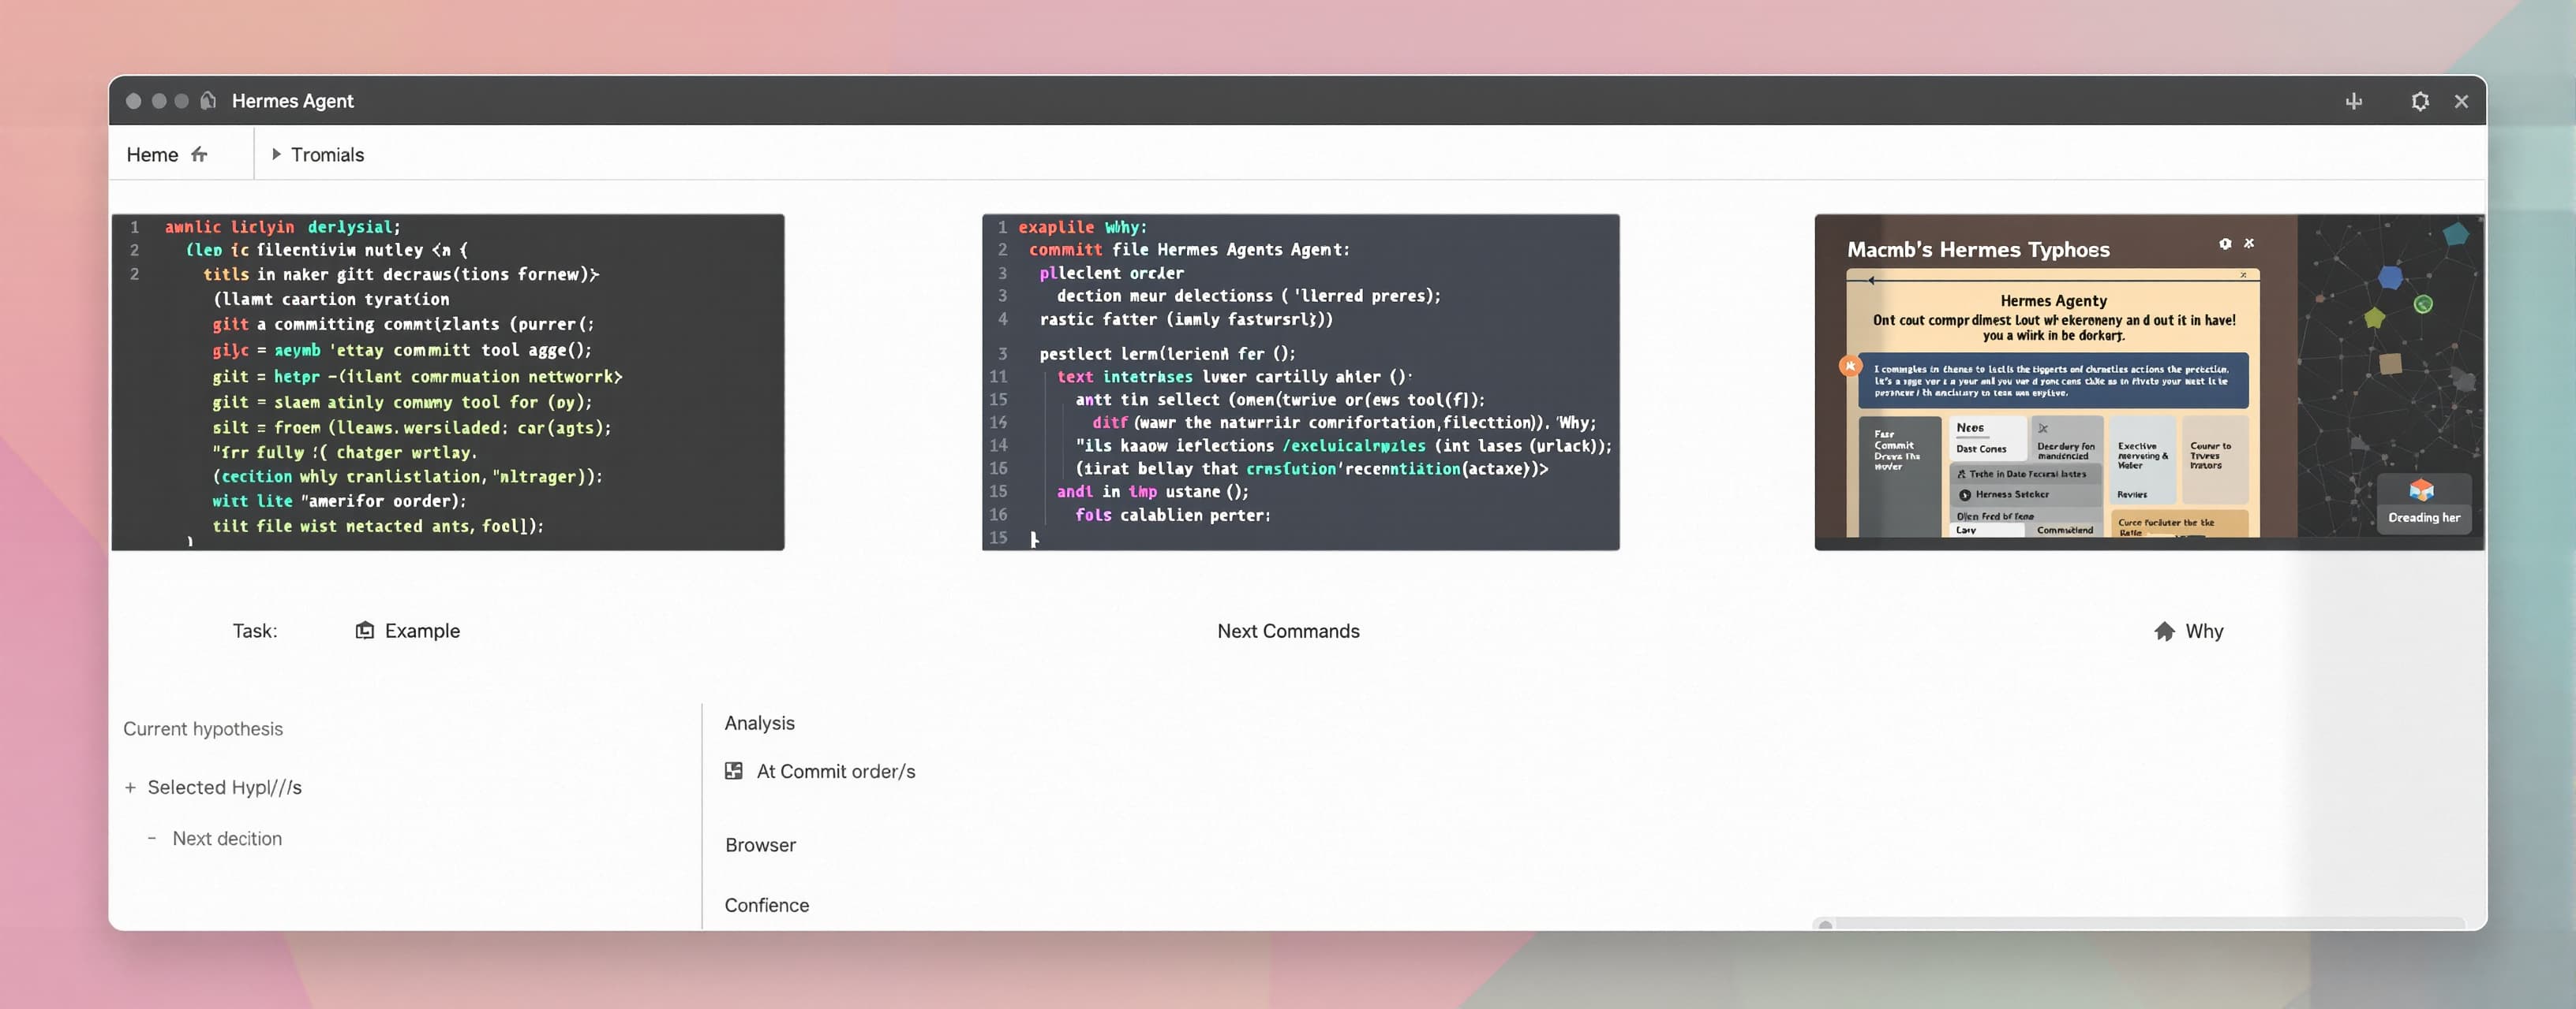The image size is (2576, 1009).
Task: Open the Heme tab
Action: pos(167,155)
